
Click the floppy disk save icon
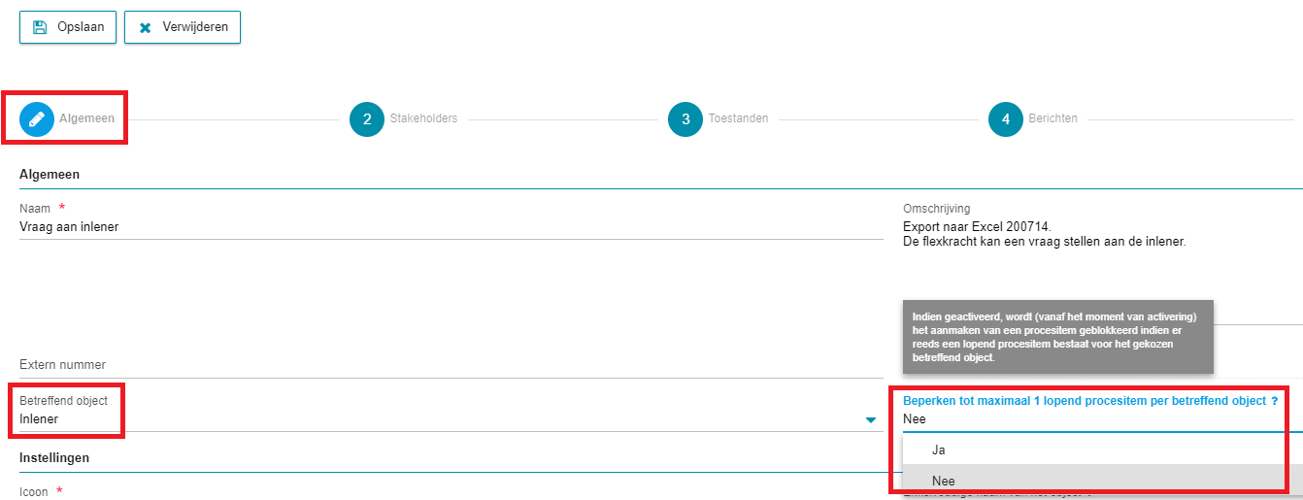coord(40,27)
